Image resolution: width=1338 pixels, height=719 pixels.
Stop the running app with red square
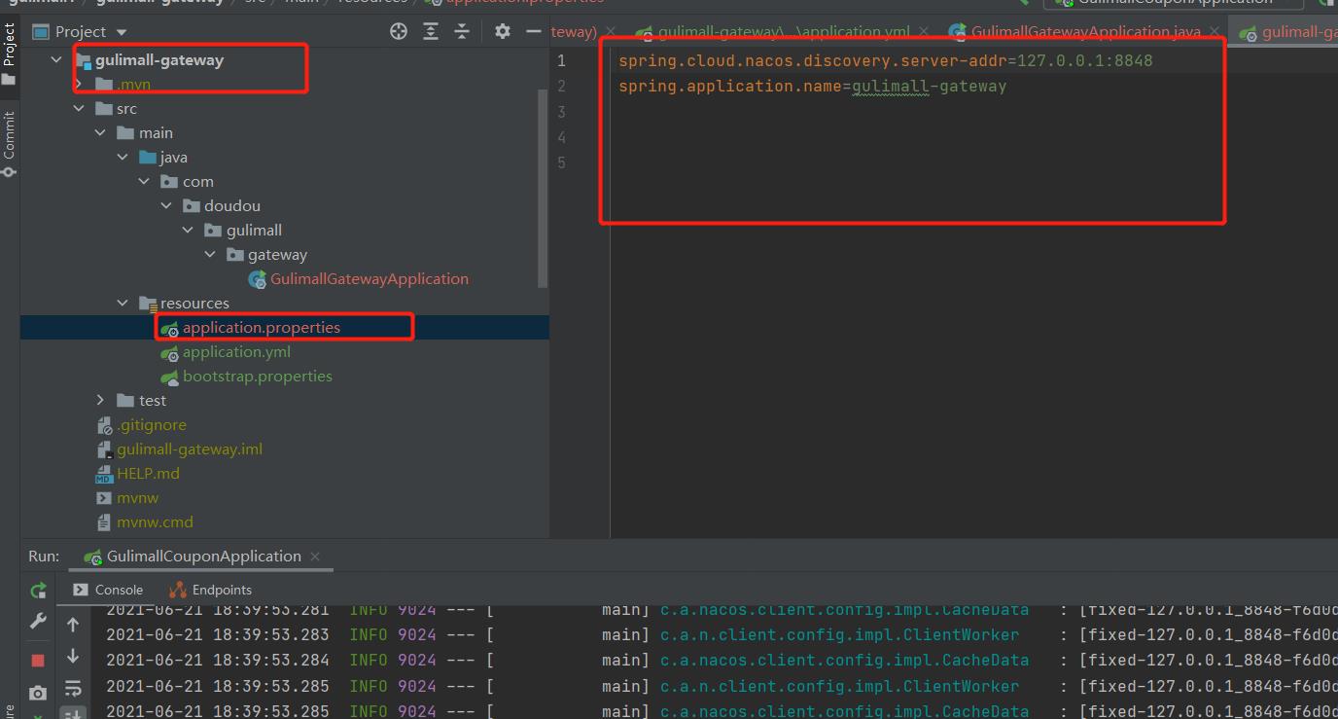pos(38,661)
